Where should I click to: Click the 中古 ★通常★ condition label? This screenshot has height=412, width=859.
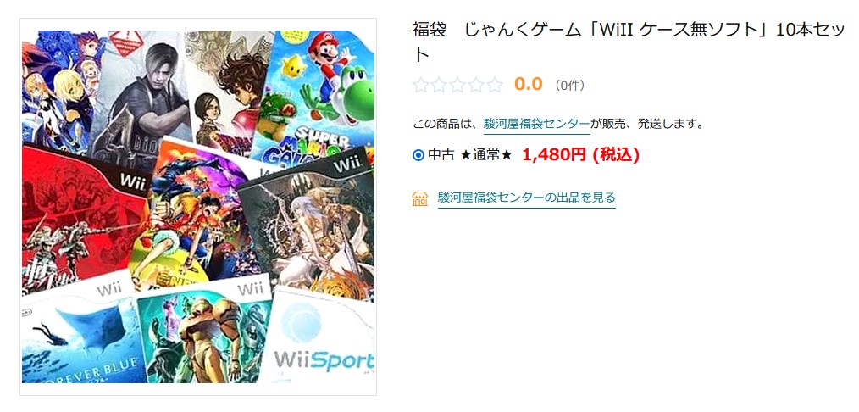pyautogui.click(x=469, y=156)
